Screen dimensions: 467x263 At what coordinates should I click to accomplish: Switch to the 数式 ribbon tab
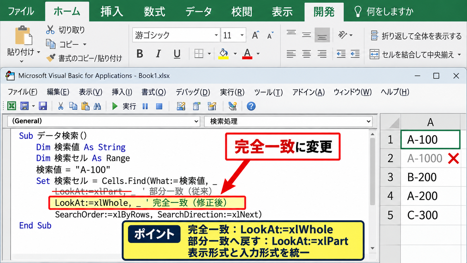(154, 11)
